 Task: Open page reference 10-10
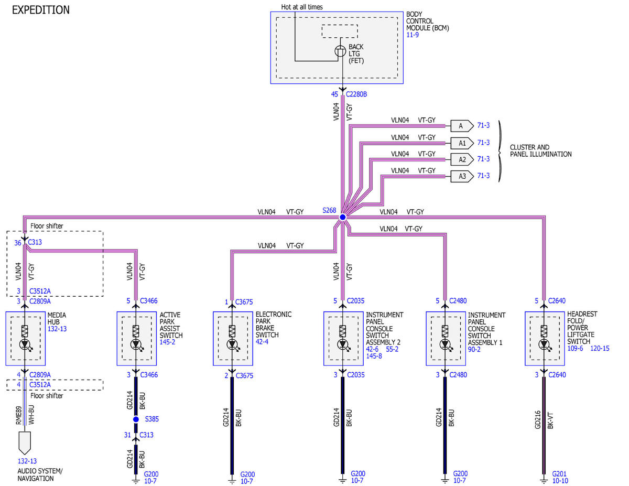tap(561, 481)
